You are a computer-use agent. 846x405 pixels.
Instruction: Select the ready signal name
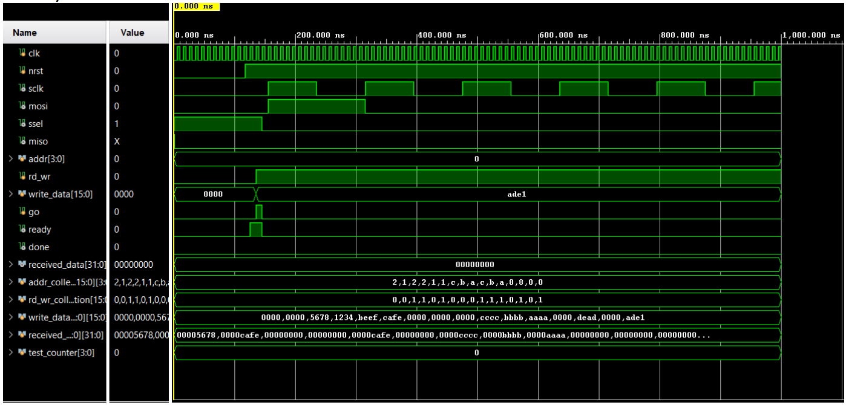[x=39, y=229]
